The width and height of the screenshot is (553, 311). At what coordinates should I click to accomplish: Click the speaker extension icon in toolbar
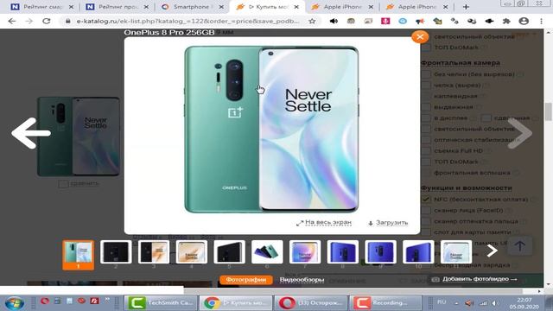click(x=334, y=21)
